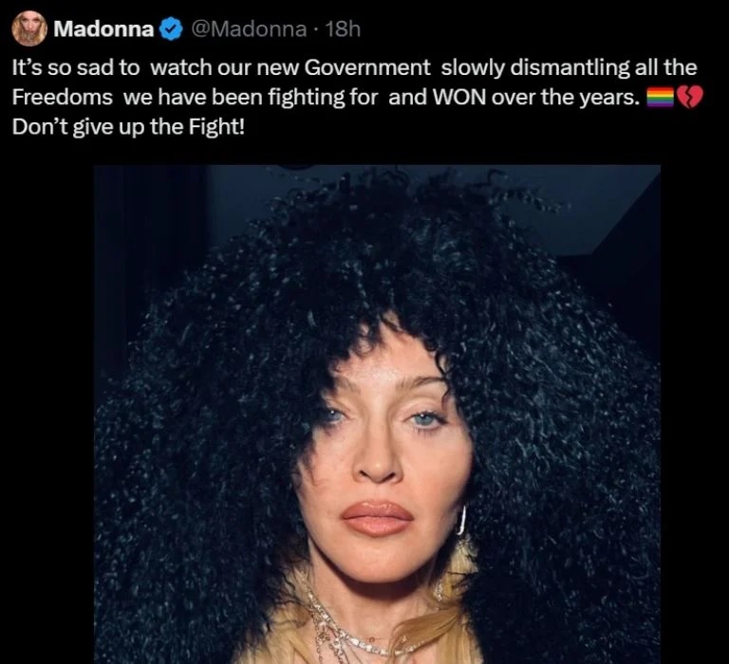Click the tweet's first line of text
Screen dimensions: 729x664
[x=354, y=68]
